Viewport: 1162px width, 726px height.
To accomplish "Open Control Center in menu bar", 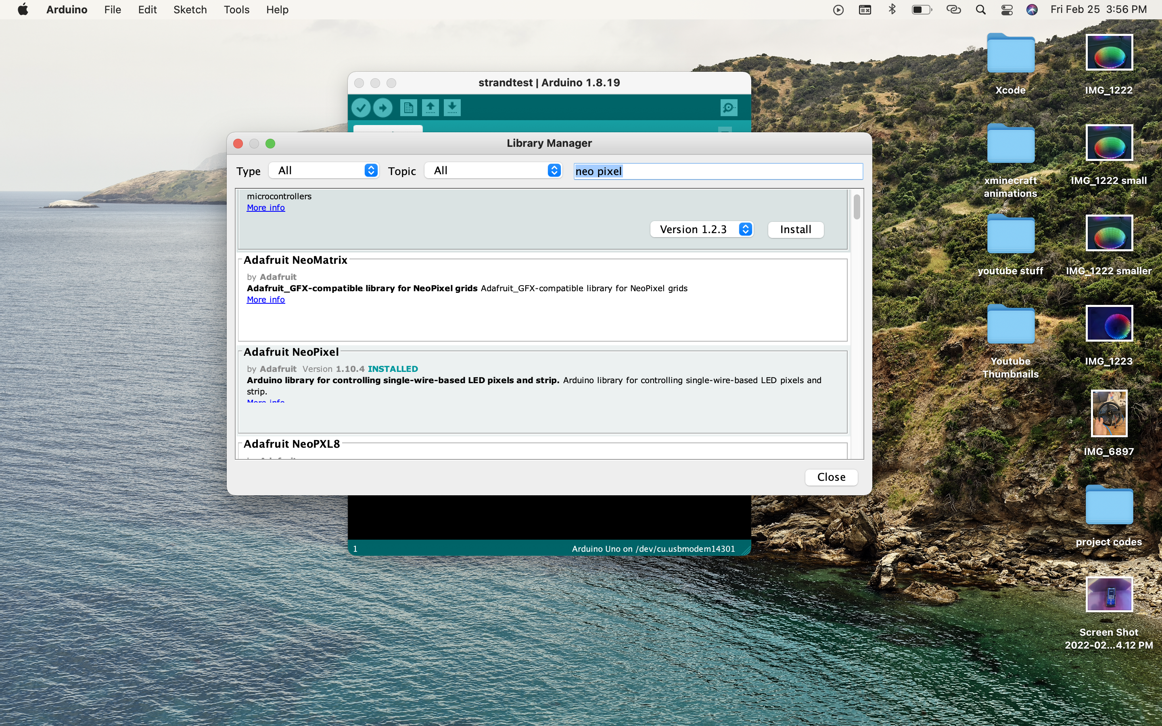I will coord(1007,10).
